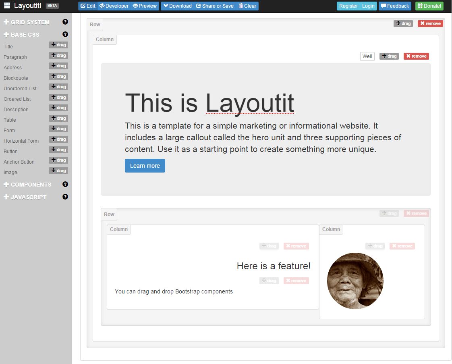Viewport: 452px width, 364px height.
Task: Click the GRID SYSTEM help question mark
Action: click(65, 22)
